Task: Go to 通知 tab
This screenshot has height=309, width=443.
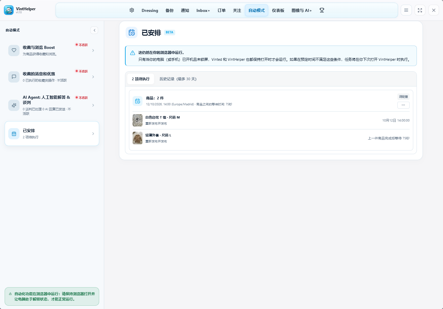Action: tap(185, 11)
